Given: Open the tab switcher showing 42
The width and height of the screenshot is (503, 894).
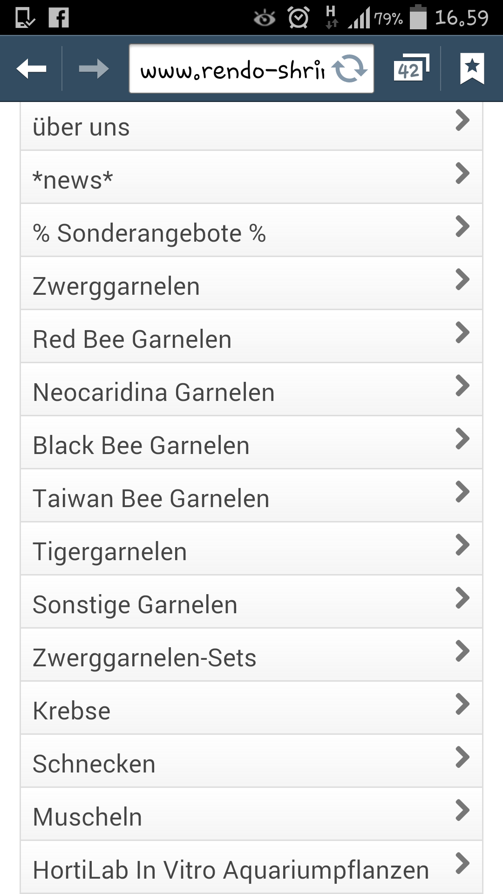Looking at the screenshot, I should tap(410, 69).
